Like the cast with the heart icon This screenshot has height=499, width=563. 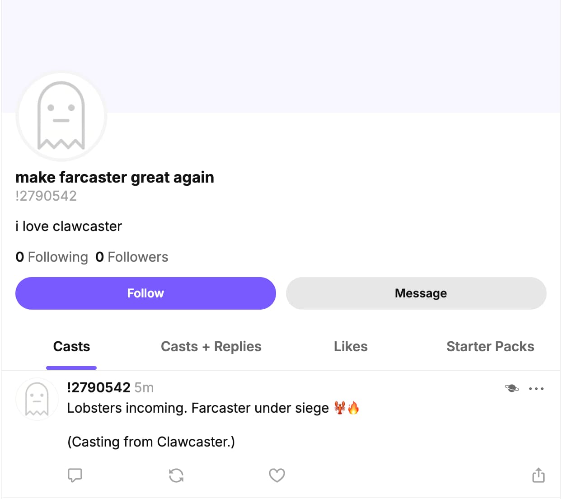[277, 475]
